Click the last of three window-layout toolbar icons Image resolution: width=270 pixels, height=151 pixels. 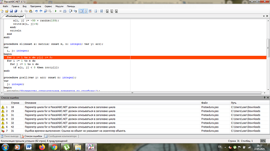tap(116, 11)
